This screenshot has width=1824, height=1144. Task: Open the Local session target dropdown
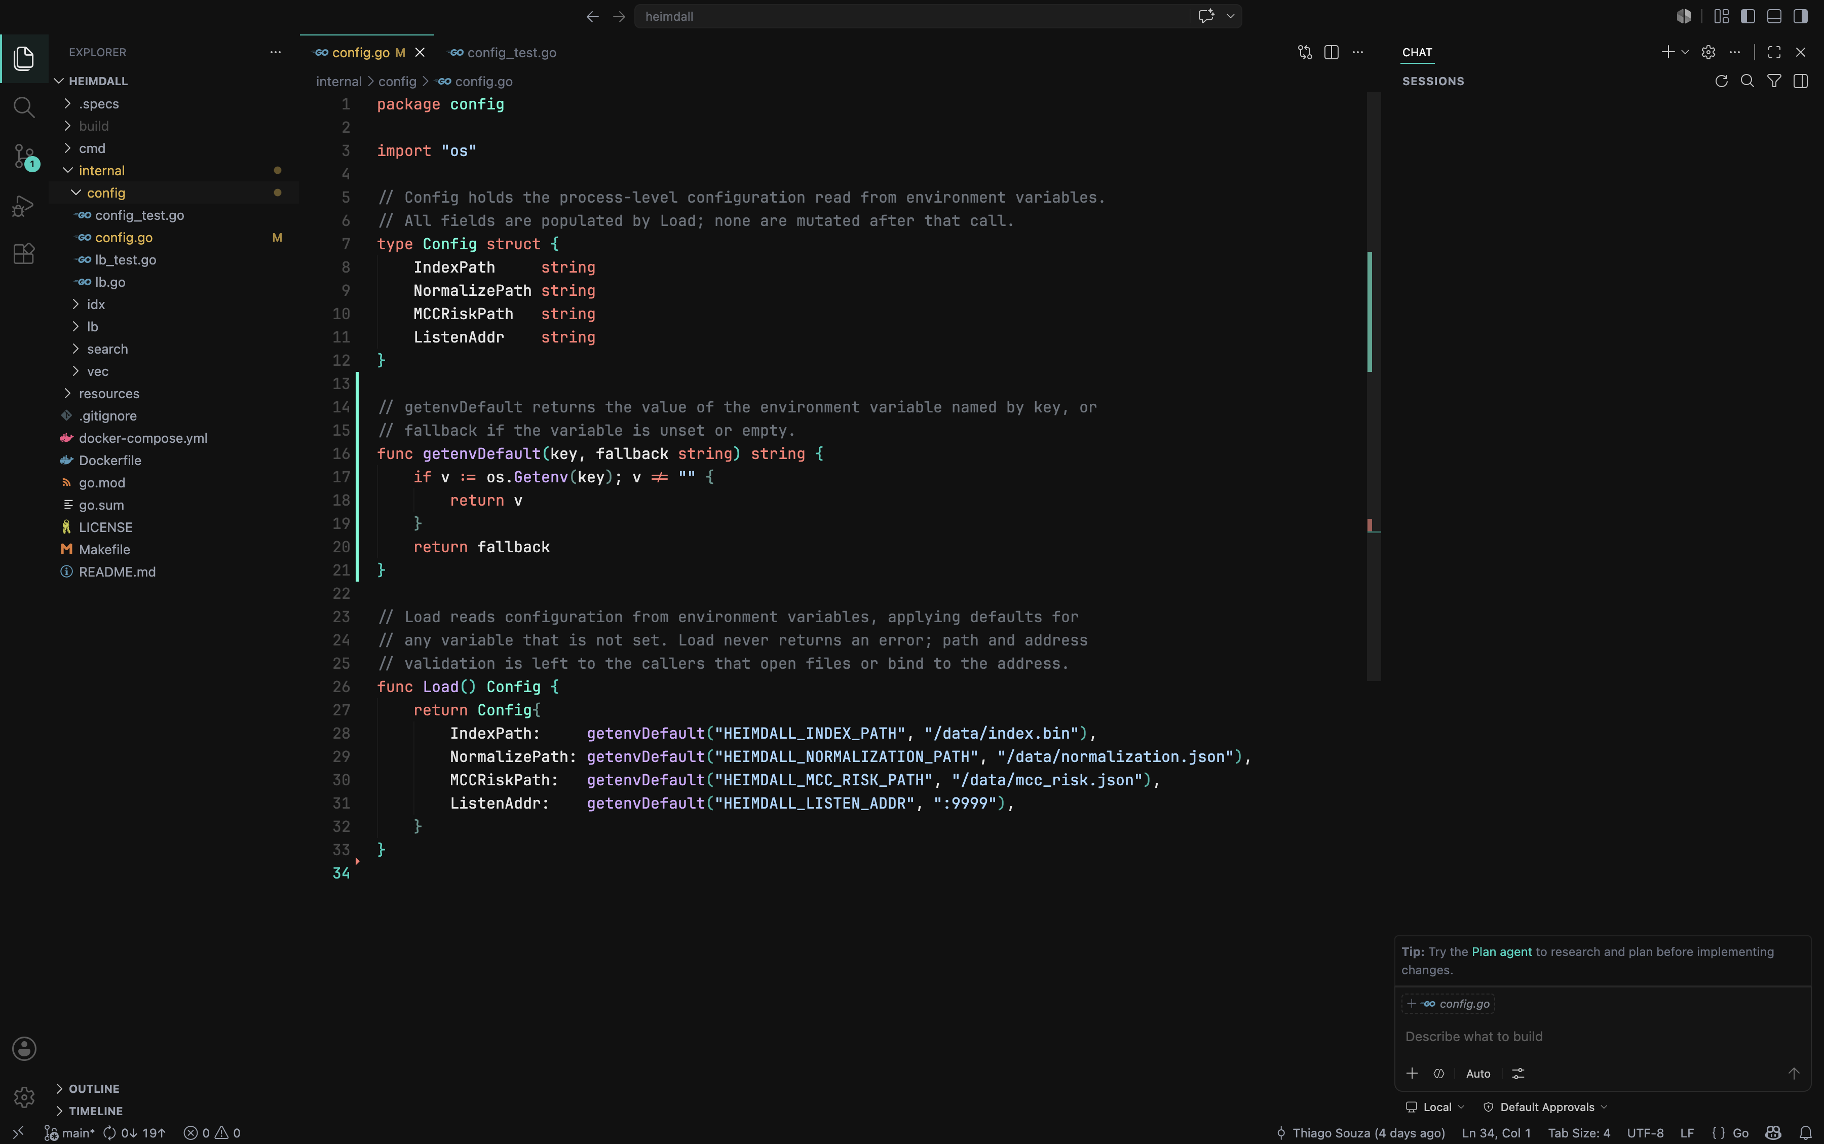[1435, 1107]
